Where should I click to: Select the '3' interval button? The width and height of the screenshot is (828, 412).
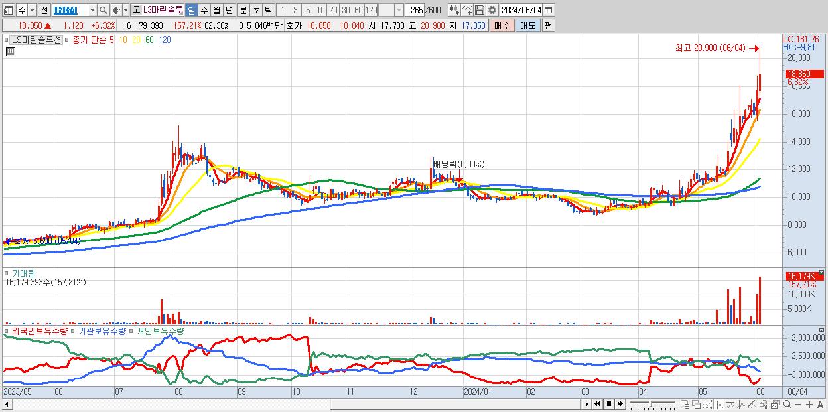[x=295, y=10]
